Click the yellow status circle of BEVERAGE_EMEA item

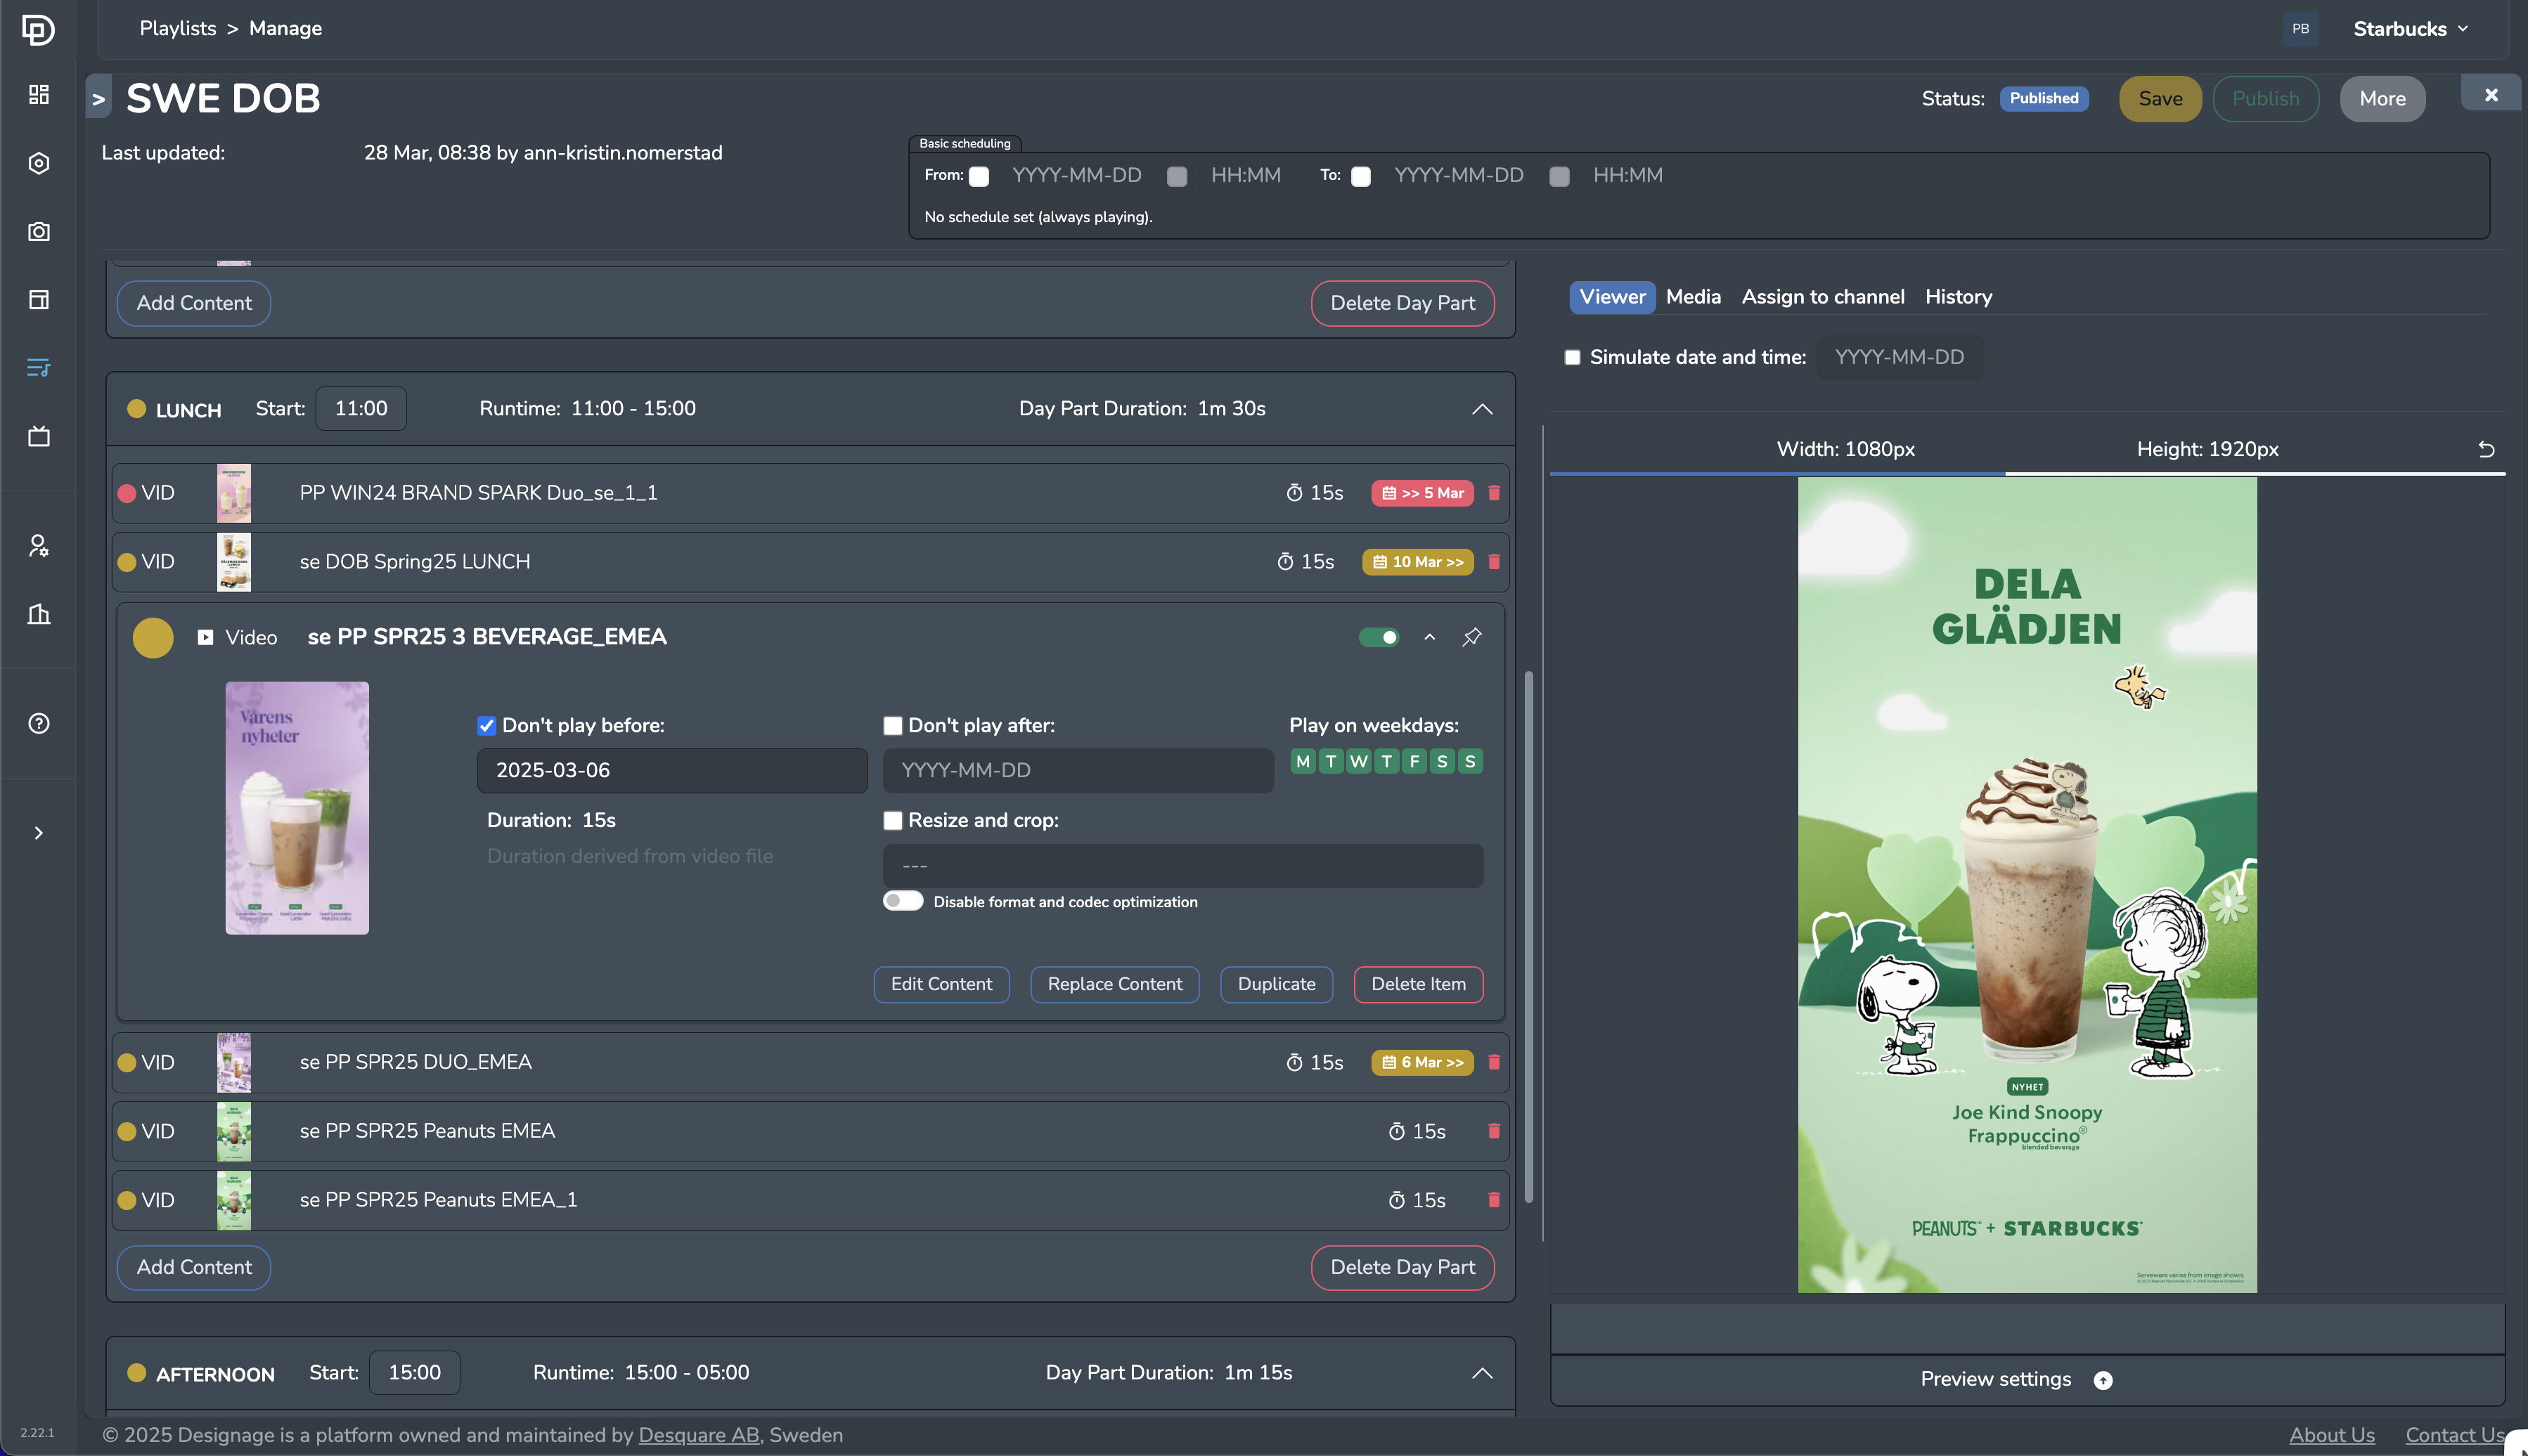tap(153, 638)
